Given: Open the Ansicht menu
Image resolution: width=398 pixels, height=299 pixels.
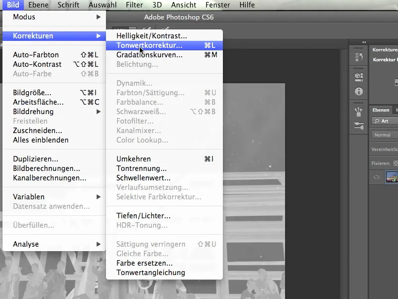Looking at the screenshot, I should (184, 5).
